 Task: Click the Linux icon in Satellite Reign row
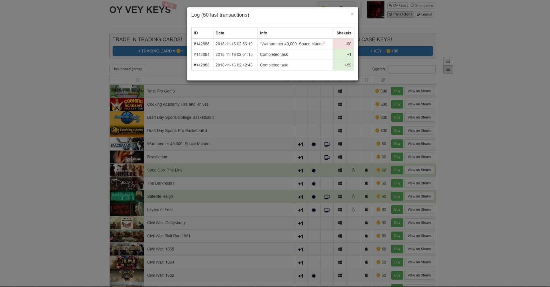tap(353, 197)
